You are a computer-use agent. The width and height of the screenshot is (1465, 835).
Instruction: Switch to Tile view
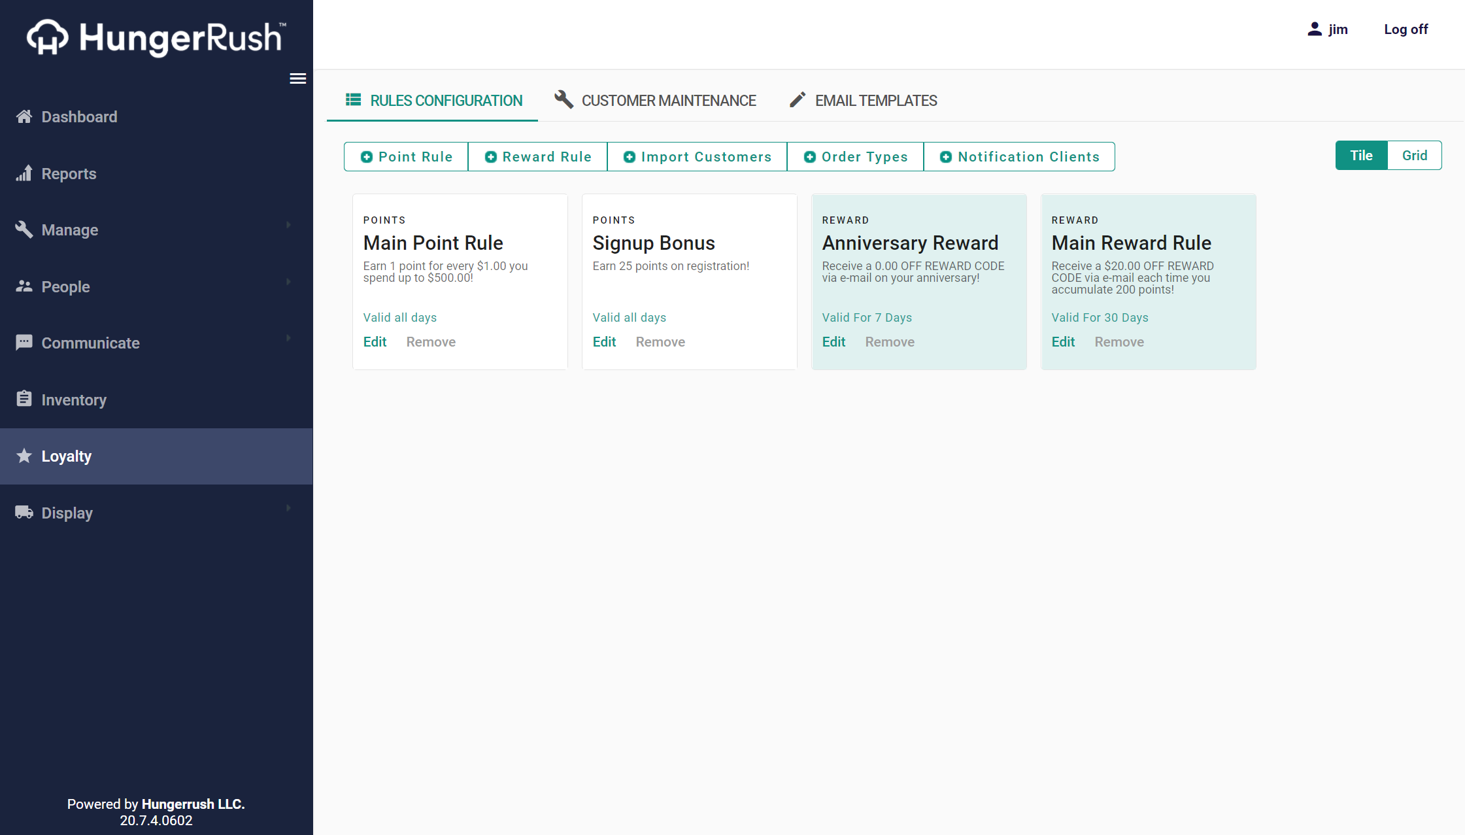pos(1361,156)
